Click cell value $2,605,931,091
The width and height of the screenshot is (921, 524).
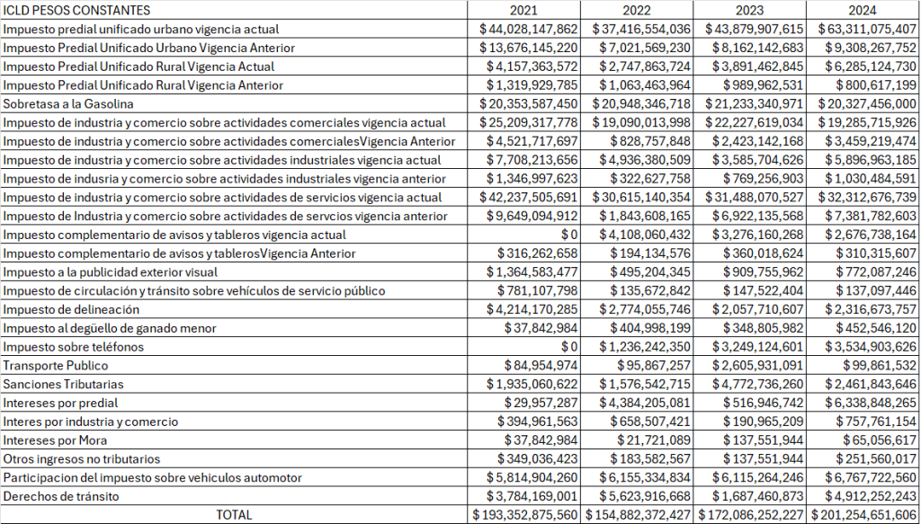pos(757,366)
